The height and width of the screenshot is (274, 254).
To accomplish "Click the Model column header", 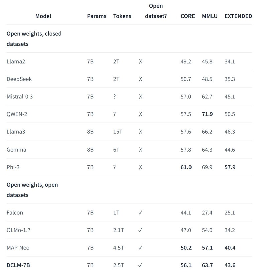I will click(43, 16).
